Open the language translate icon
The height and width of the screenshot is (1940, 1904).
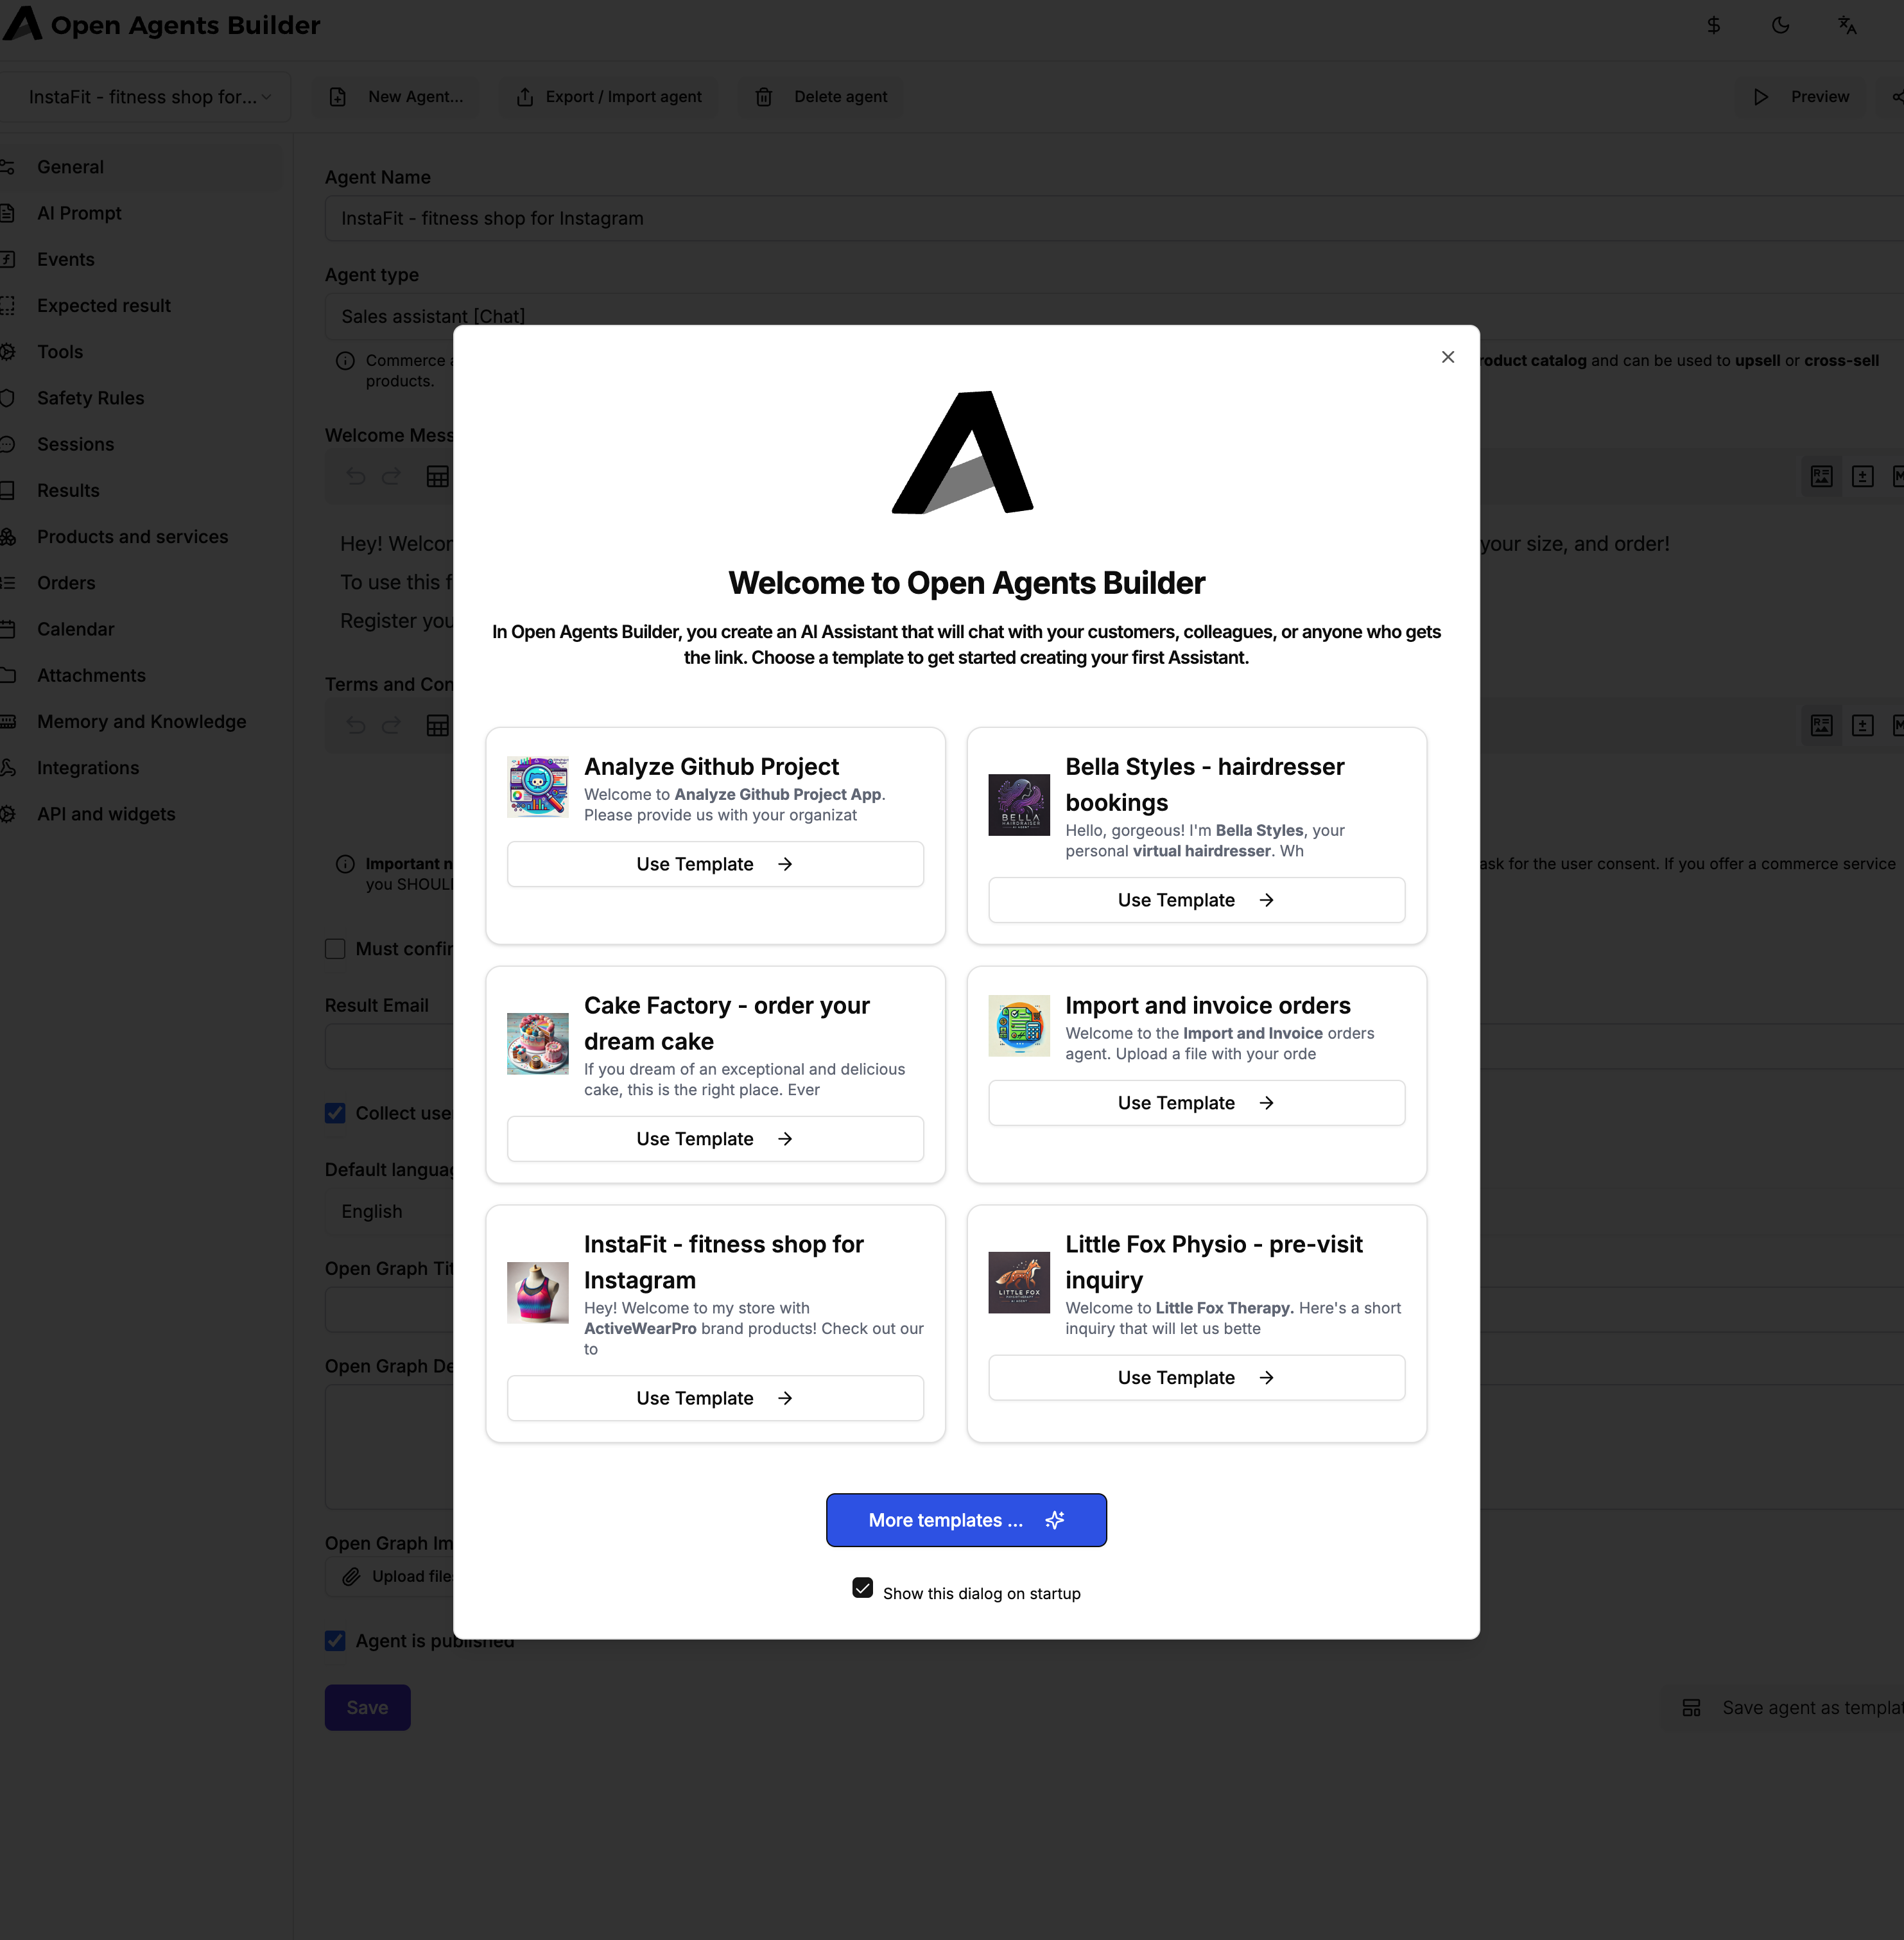pos(1847,26)
